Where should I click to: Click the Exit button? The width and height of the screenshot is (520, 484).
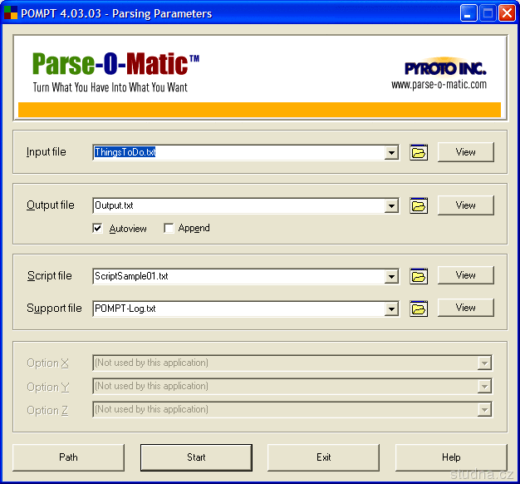324,457
